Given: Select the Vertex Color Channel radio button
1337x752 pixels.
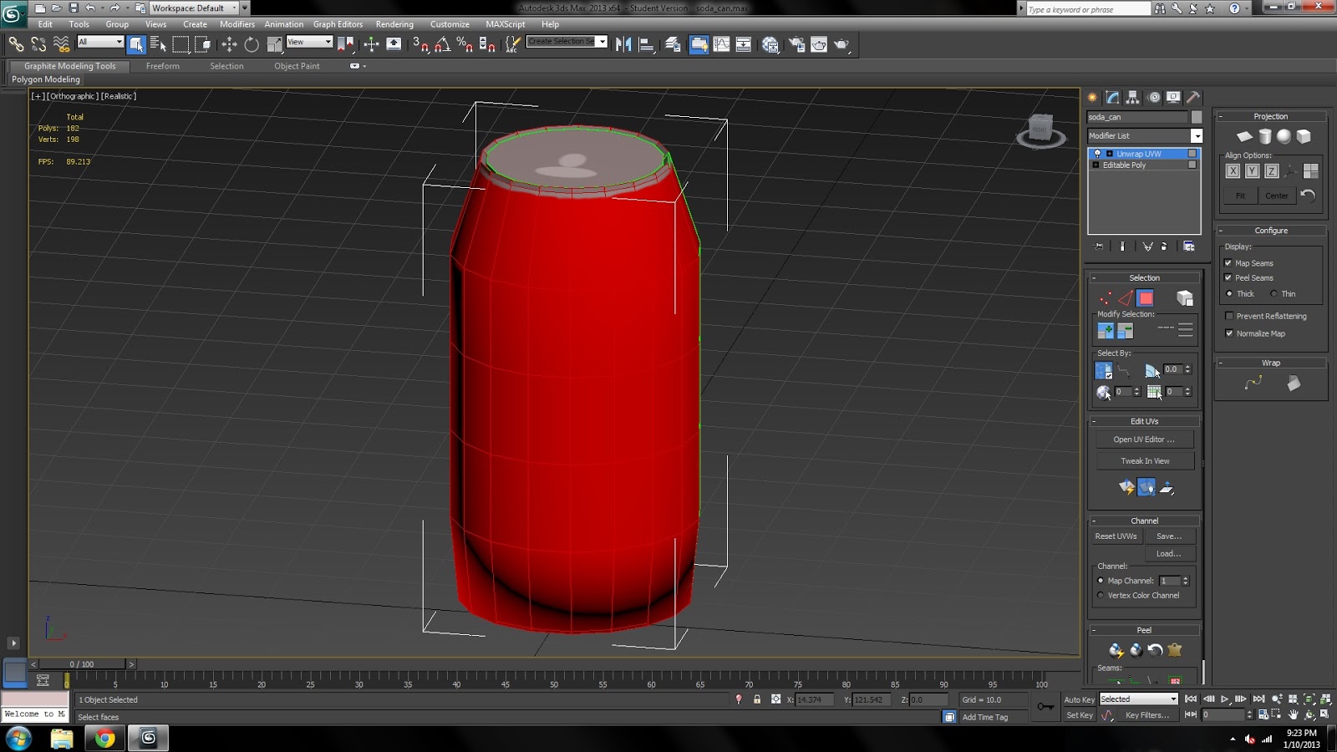Looking at the screenshot, I should (1101, 595).
